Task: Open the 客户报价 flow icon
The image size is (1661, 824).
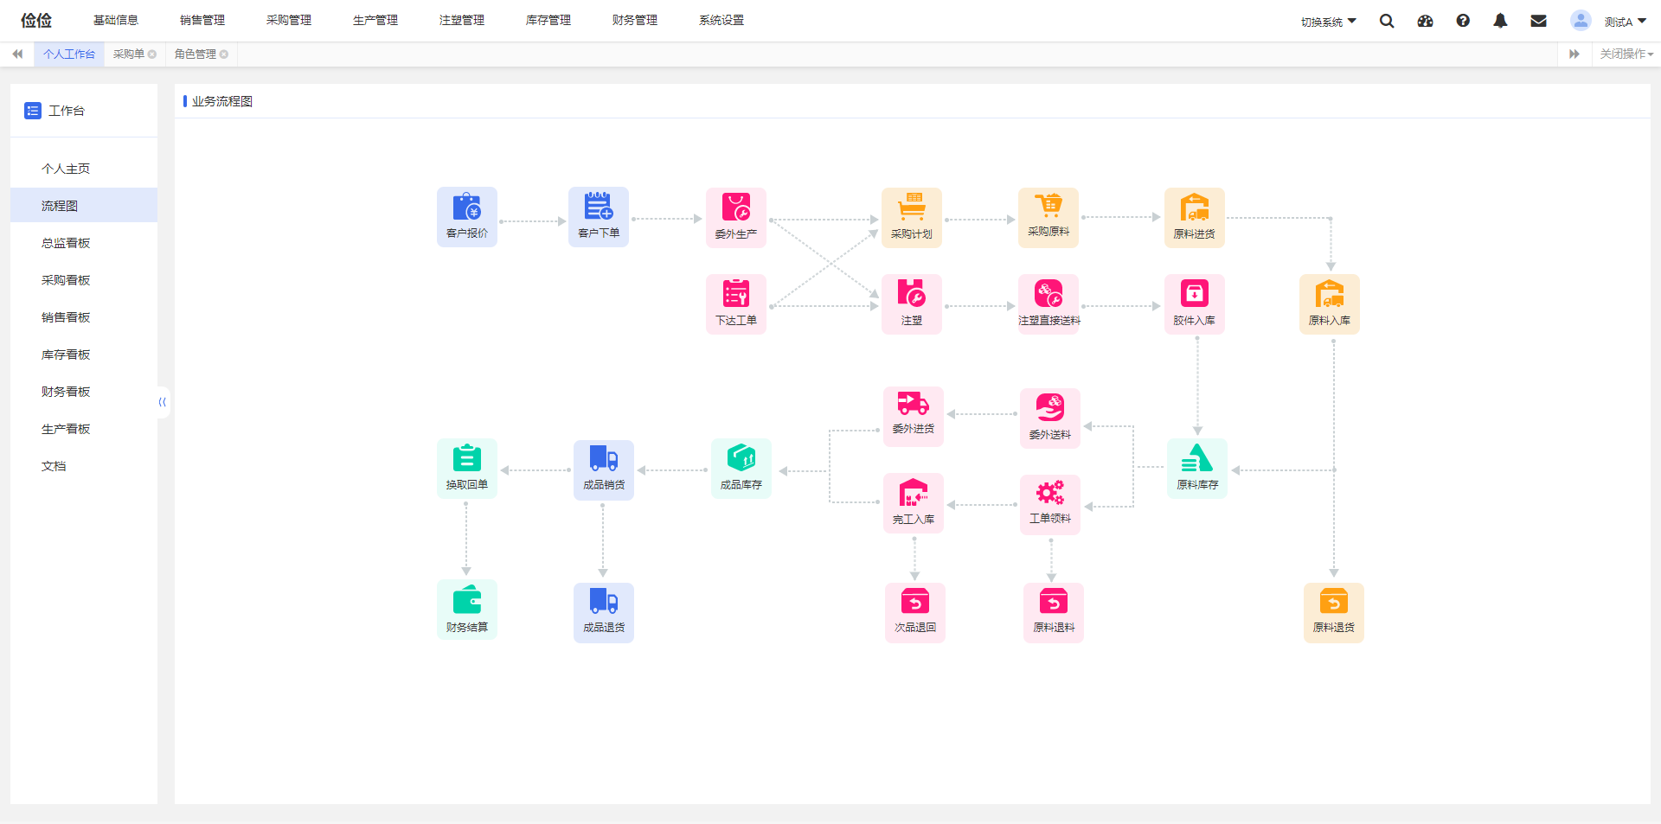Action: (467, 217)
